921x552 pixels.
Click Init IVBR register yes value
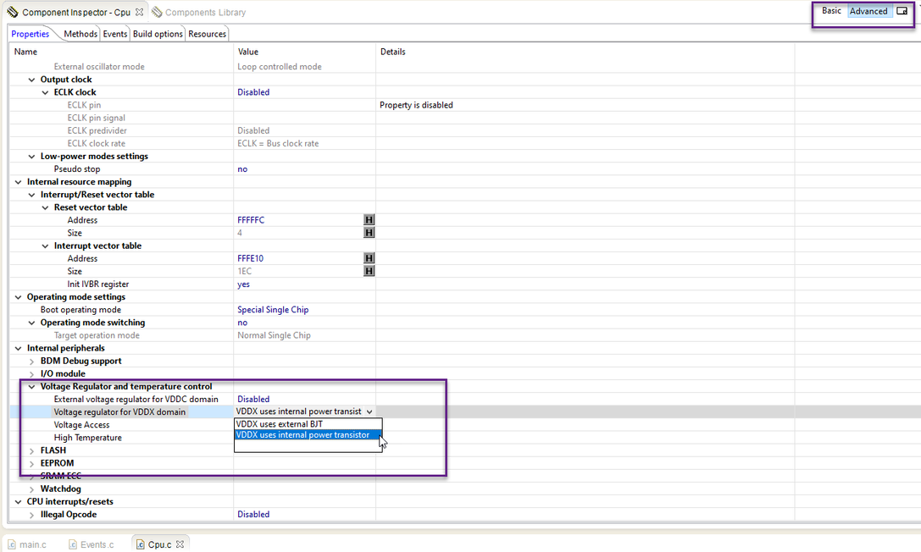(x=243, y=284)
